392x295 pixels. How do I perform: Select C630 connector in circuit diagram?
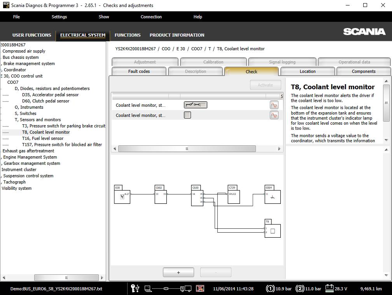(197, 196)
